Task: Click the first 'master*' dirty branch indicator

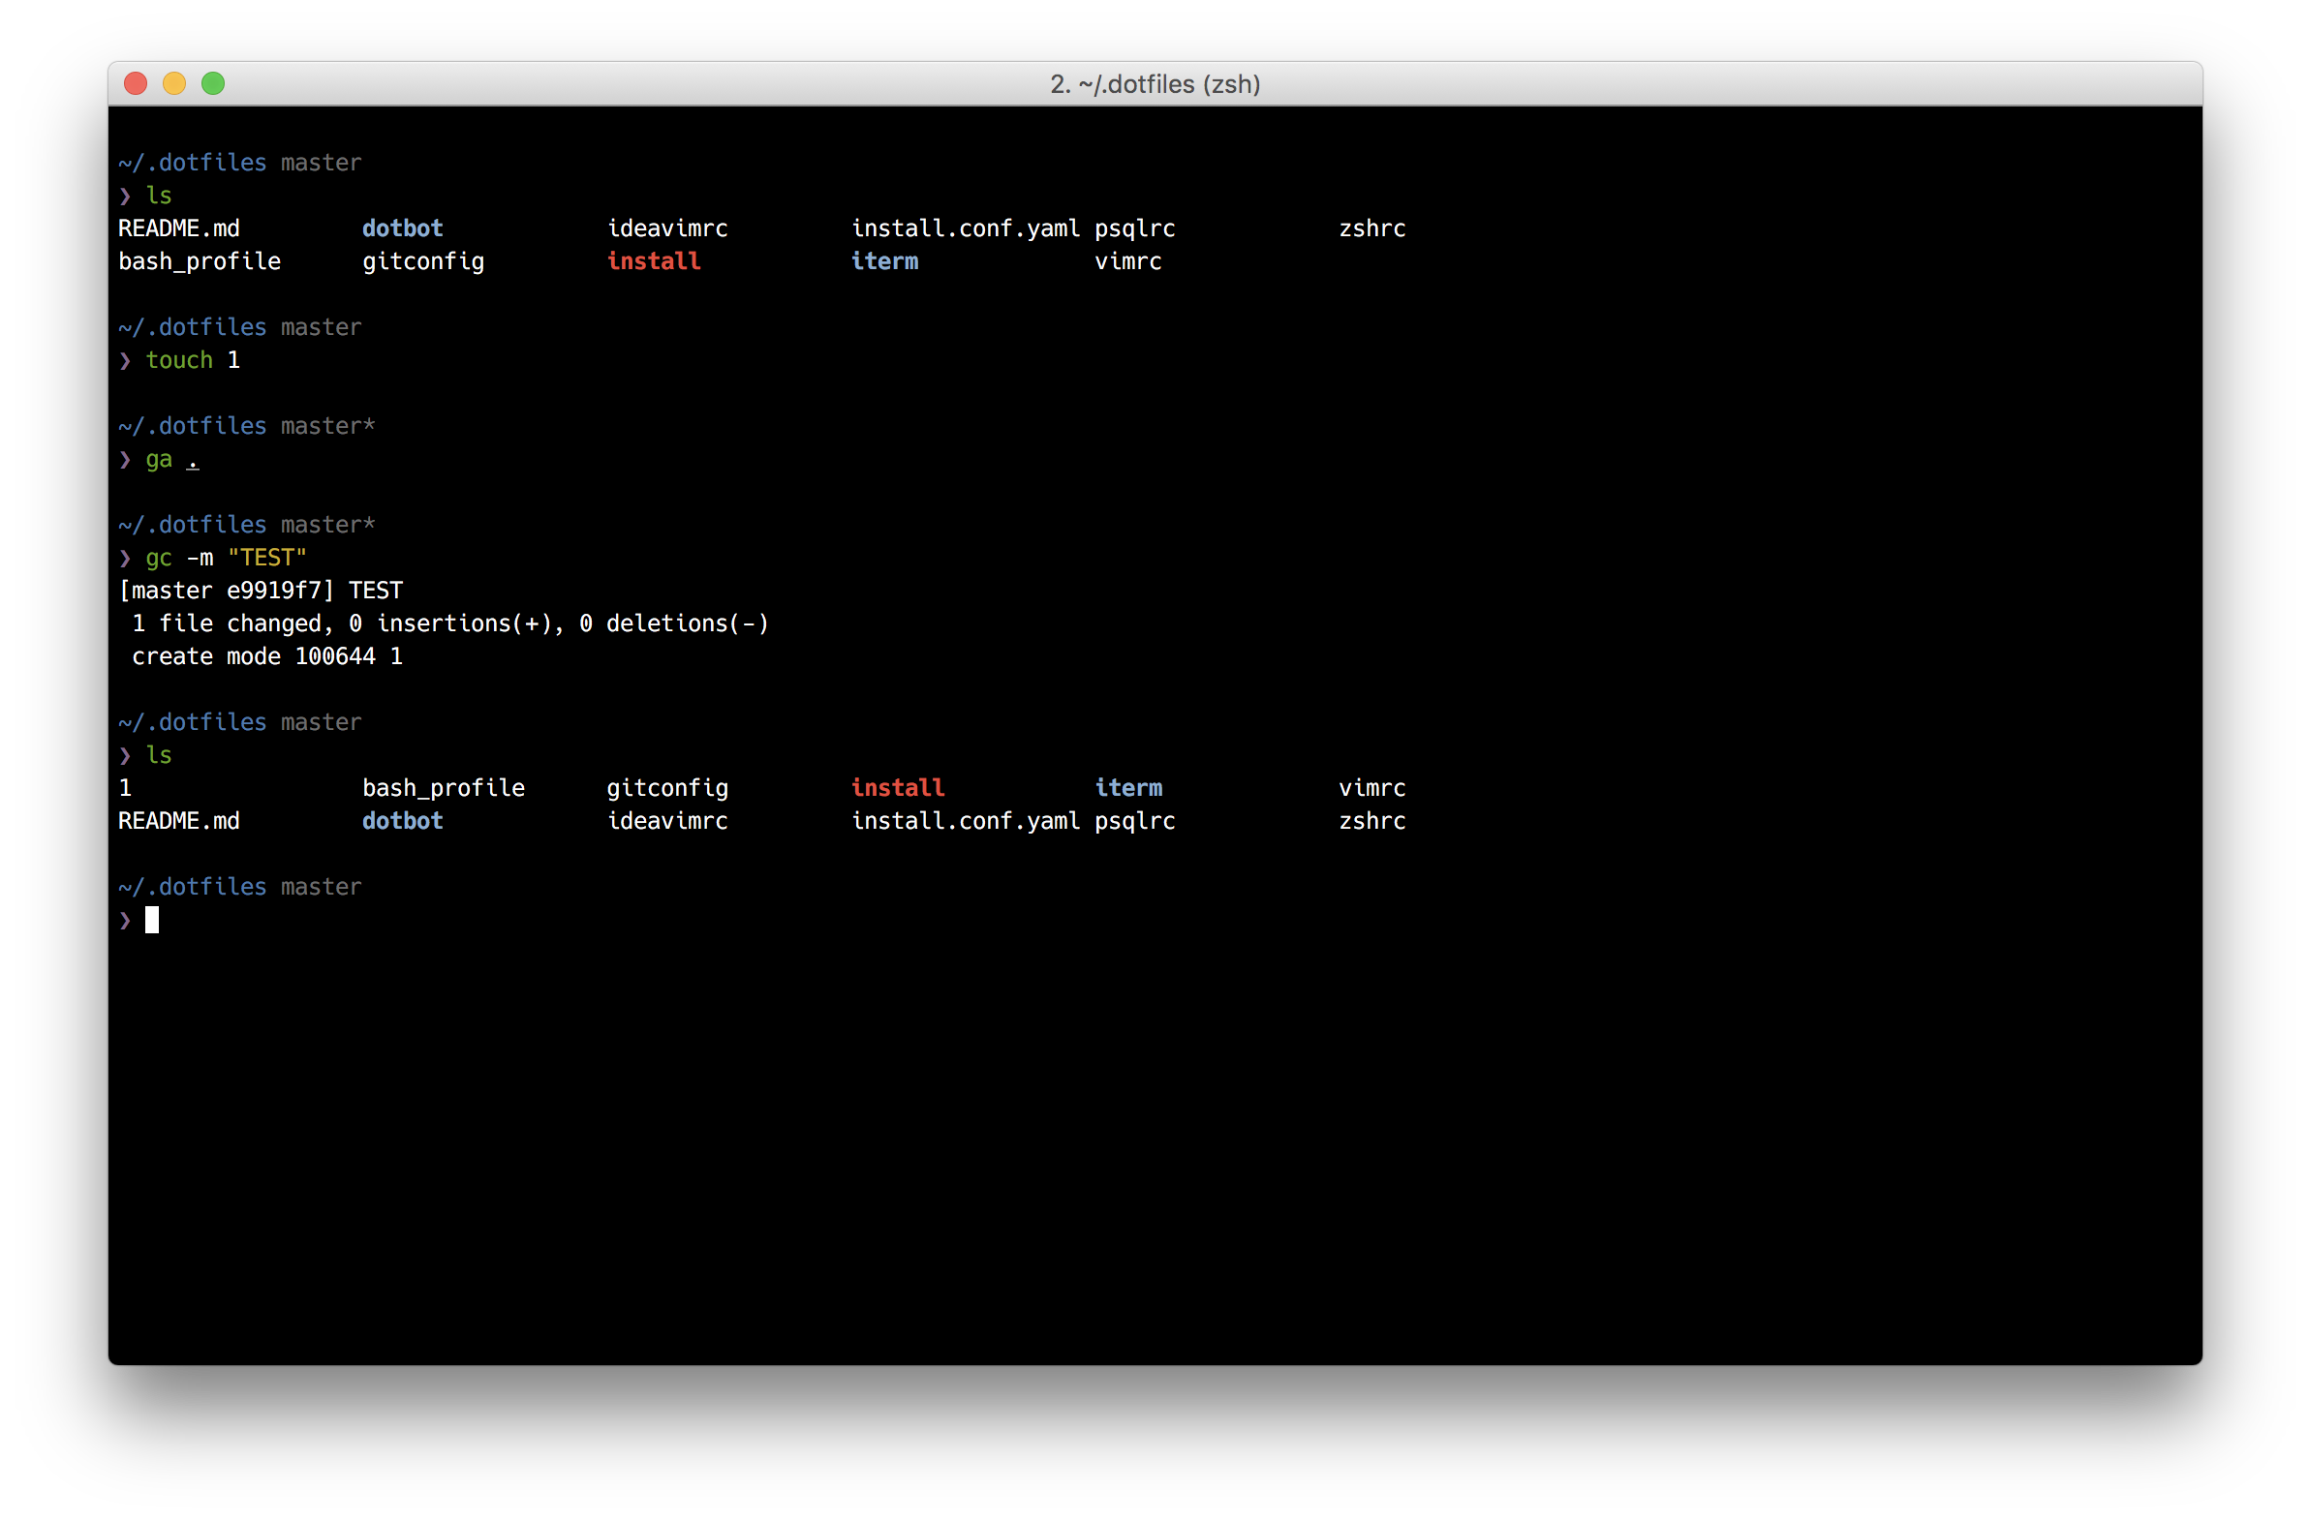Action: click(327, 426)
